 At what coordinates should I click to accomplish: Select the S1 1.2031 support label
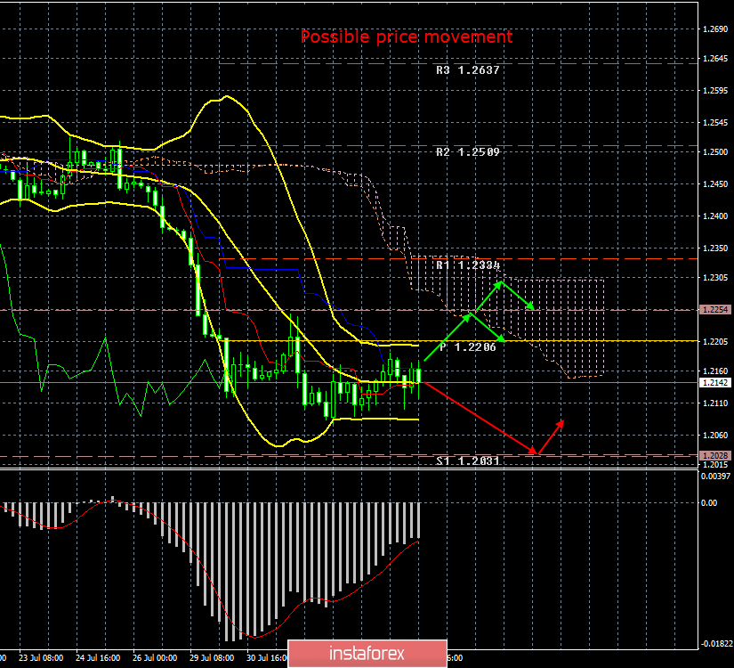click(x=467, y=461)
